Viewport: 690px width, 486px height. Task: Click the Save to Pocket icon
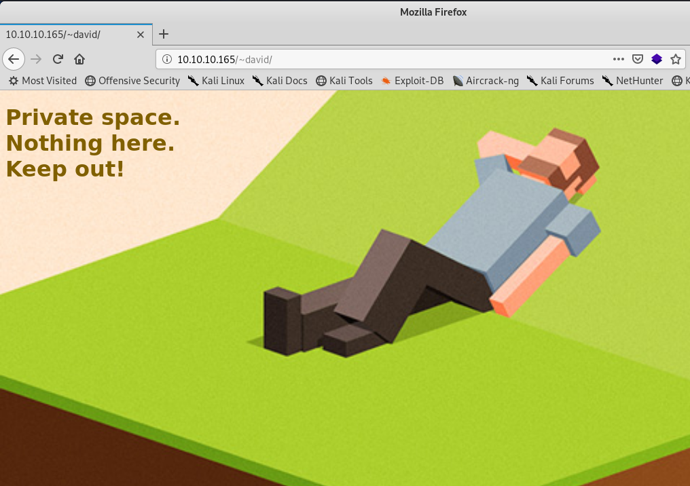(638, 59)
